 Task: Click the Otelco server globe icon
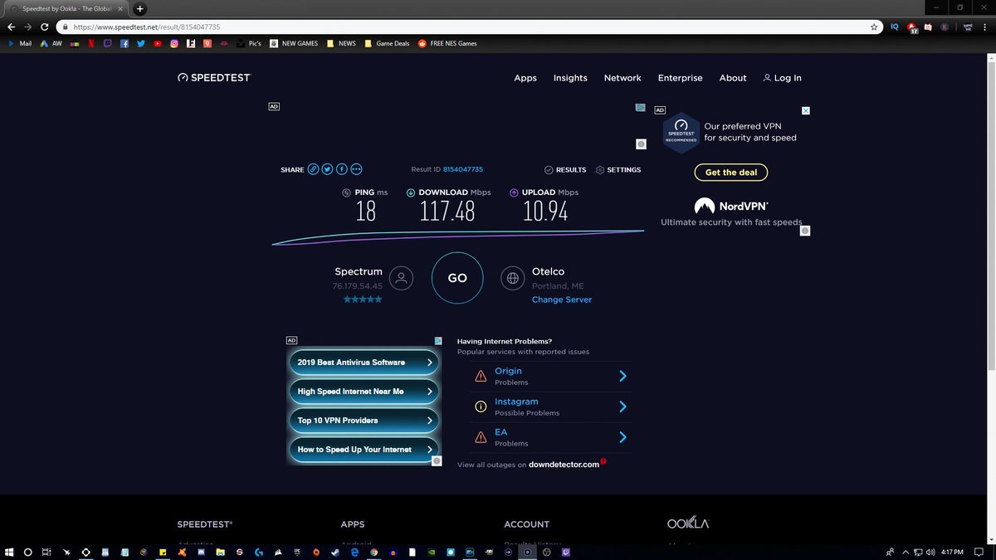tap(513, 278)
